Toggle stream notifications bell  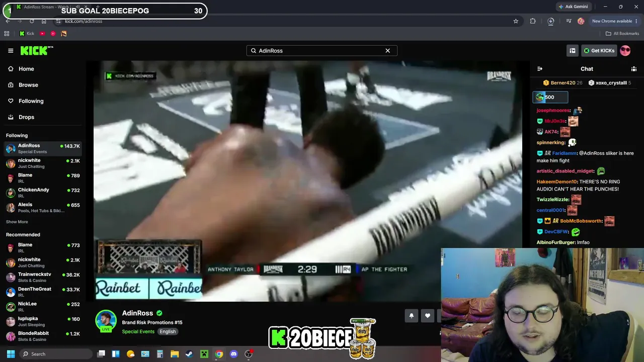411,315
